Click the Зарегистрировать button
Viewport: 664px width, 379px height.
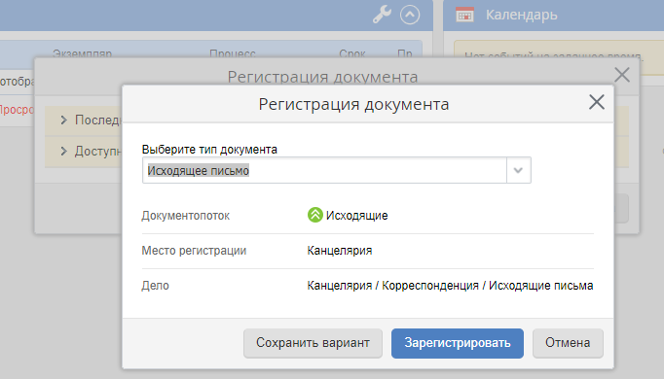(x=458, y=343)
